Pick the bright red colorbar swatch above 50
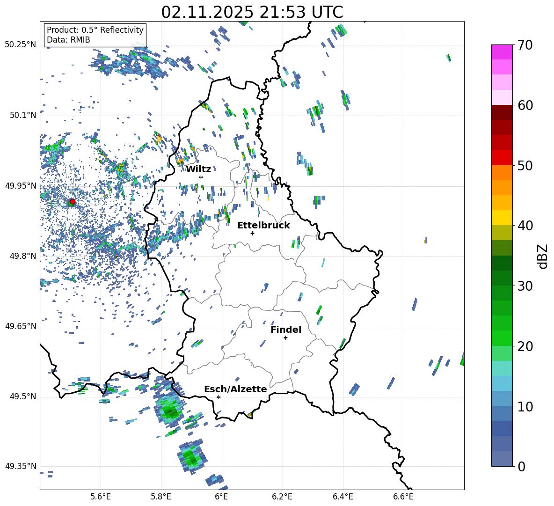The width and height of the screenshot is (554, 506). click(x=502, y=157)
